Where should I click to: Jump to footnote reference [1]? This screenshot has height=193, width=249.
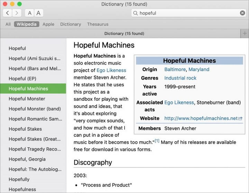(157, 141)
